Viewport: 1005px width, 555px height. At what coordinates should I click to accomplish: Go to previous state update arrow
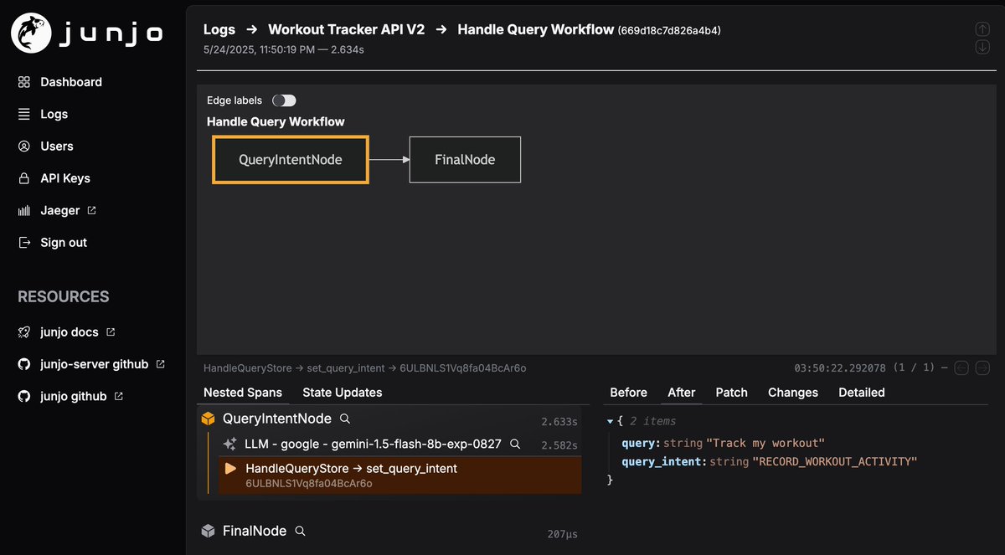pyautogui.click(x=962, y=367)
